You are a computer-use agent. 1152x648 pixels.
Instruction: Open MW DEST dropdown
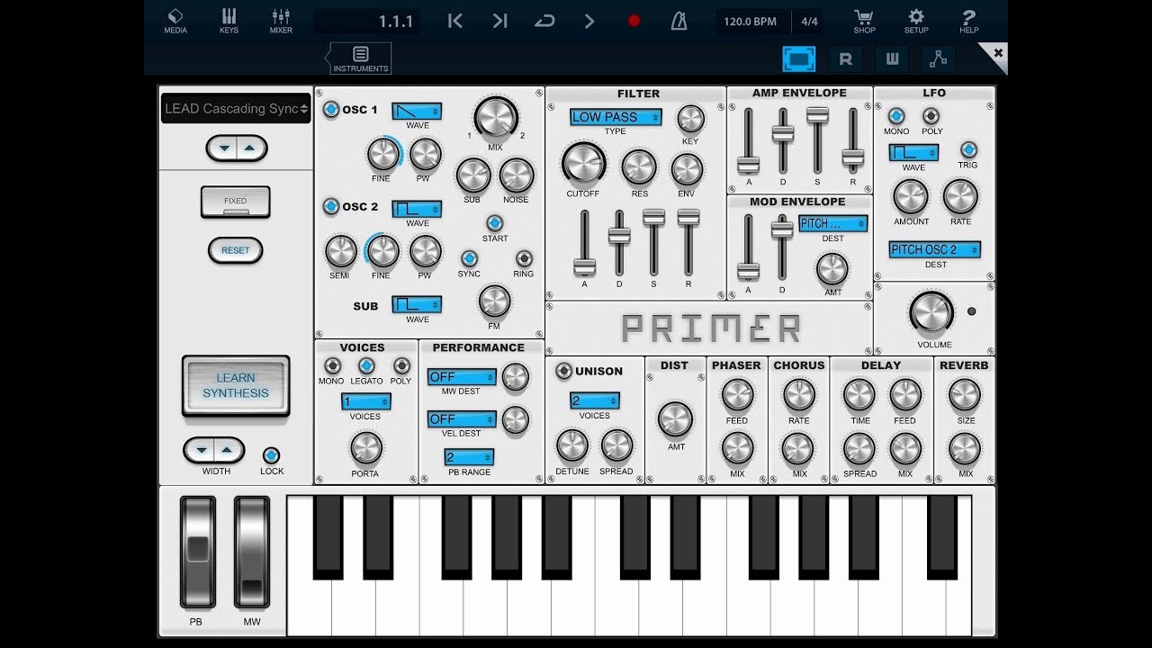(x=462, y=376)
